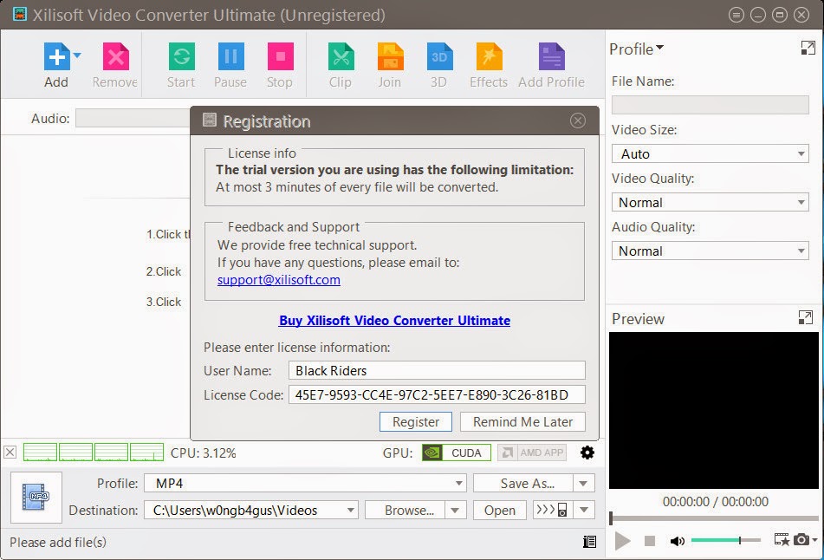824x560 pixels.
Task: Select the 3D conversion tool
Action: tap(438, 57)
